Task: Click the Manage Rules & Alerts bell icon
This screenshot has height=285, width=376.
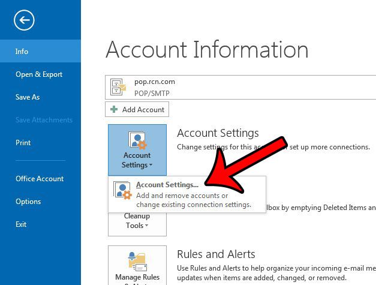Action: click(x=137, y=261)
